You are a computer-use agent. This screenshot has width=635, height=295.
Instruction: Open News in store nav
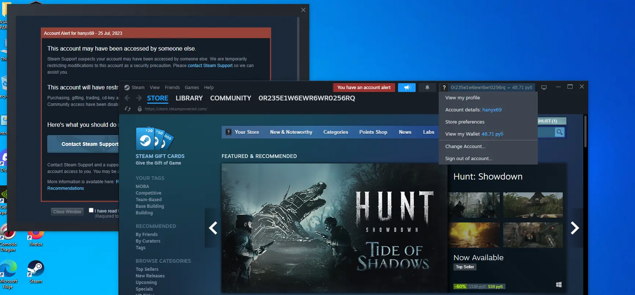[405, 132]
